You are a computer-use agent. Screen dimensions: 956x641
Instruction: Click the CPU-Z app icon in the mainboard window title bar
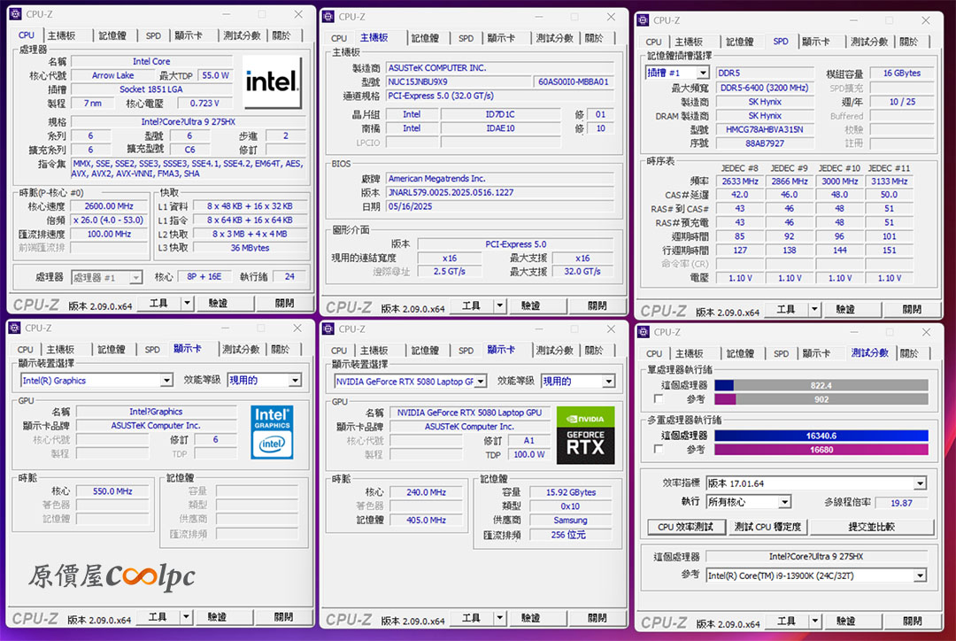click(x=328, y=17)
